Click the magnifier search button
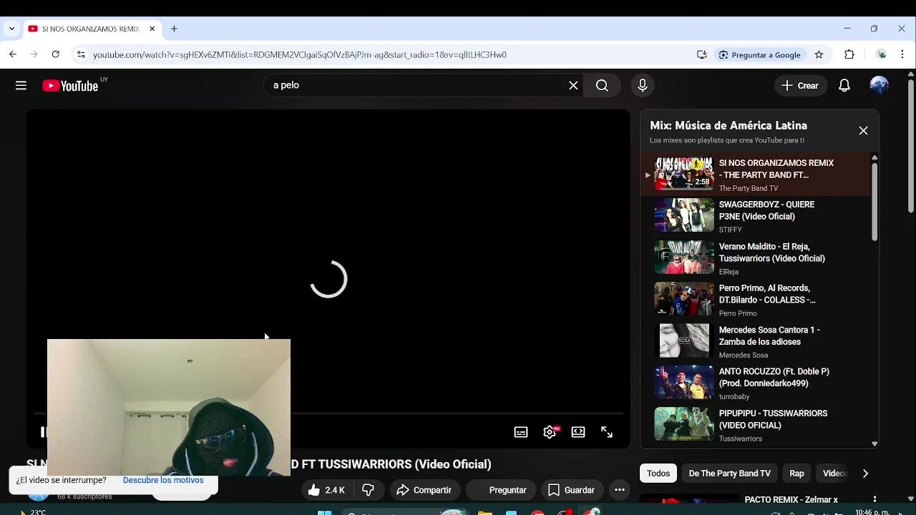Screen dimensions: 916x515 click(x=602, y=85)
